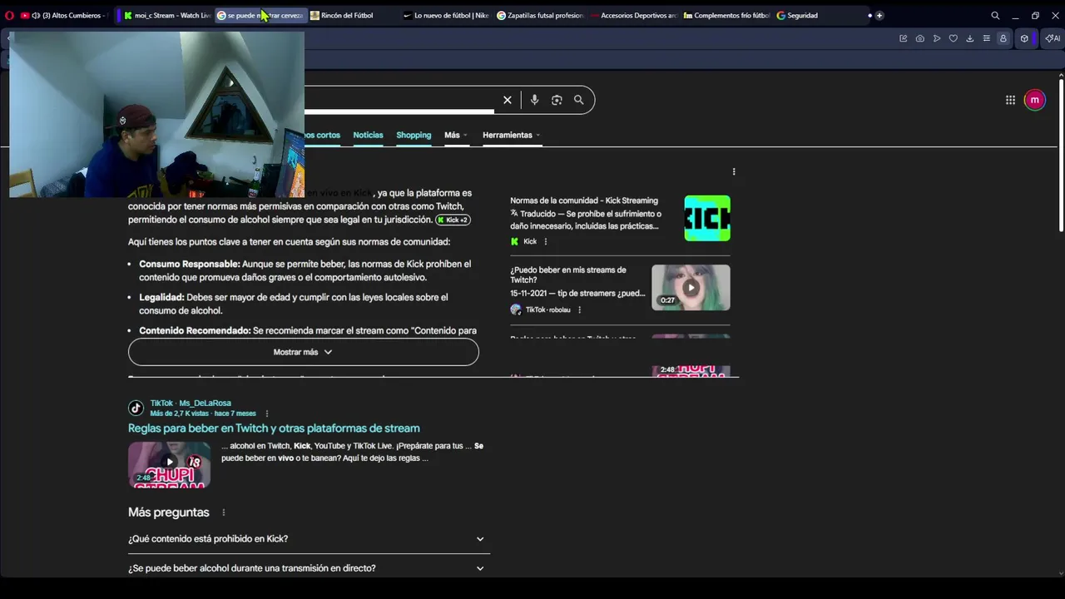The height and width of the screenshot is (599, 1065).
Task: Expand '¿Se puede beber alcohol durante una transmisión?'
Action: click(x=309, y=568)
